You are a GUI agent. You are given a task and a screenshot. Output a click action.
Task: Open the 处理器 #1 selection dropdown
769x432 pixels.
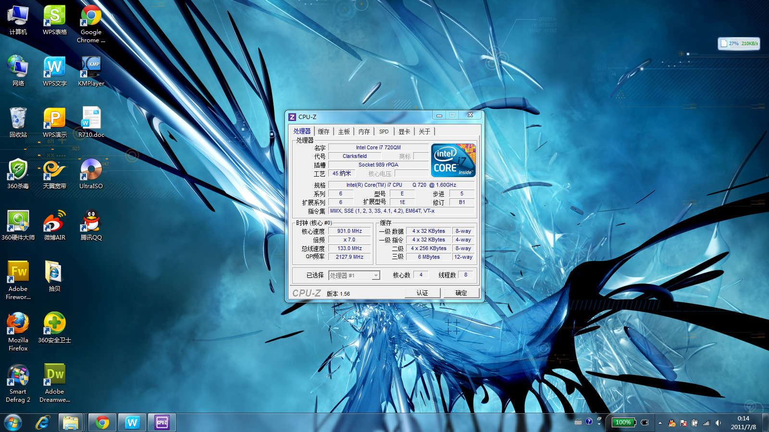pyautogui.click(x=354, y=275)
